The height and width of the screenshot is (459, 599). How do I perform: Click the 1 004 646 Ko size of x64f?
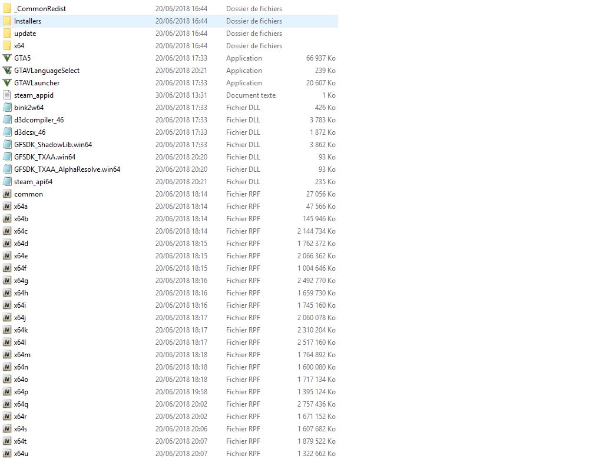(x=316, y=268)
